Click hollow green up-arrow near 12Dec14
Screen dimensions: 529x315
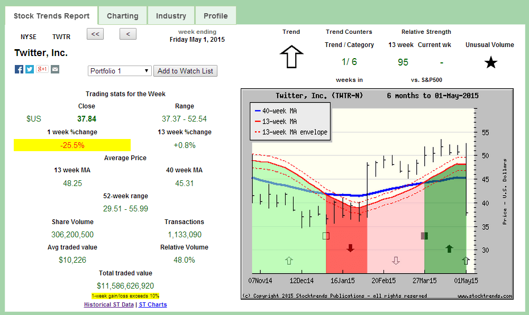(289, 261)
